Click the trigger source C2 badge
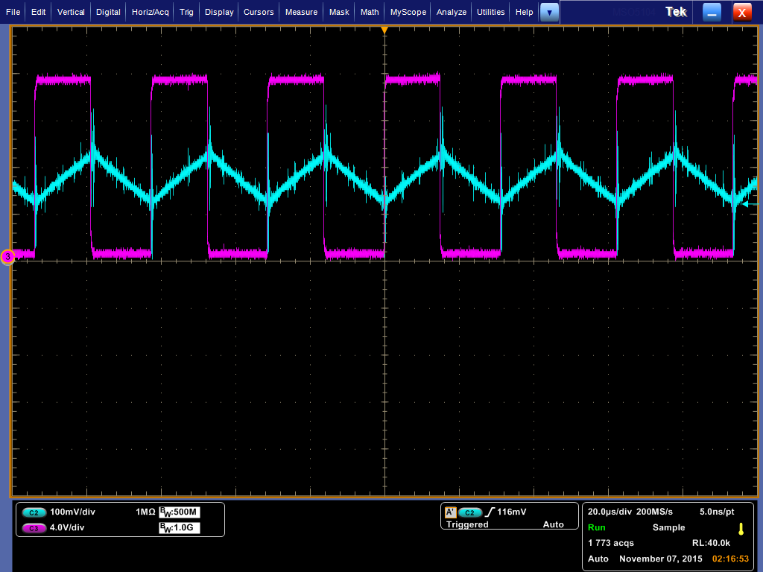The height and width of the screenshot is (572, 763). 470,512
